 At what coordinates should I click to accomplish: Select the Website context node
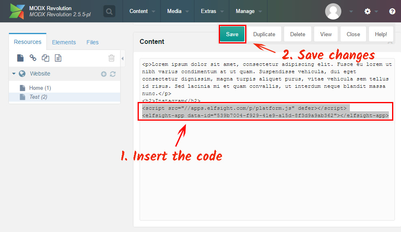[x=65, y=74]
